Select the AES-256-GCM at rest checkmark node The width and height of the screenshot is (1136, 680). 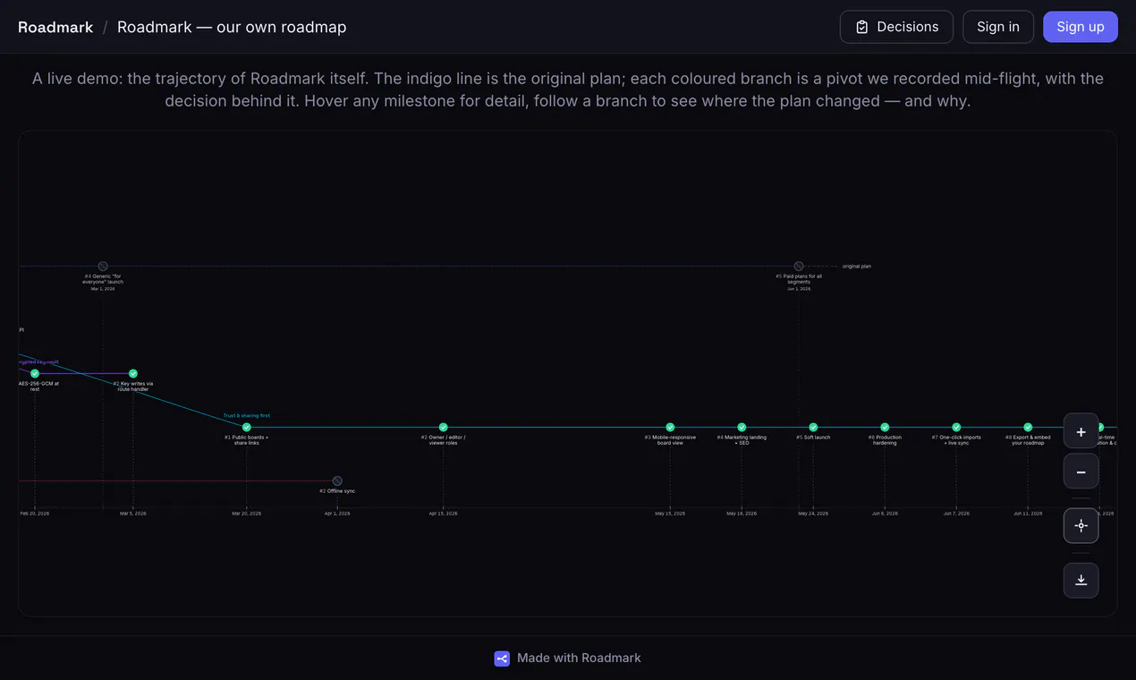coord(35,373)
